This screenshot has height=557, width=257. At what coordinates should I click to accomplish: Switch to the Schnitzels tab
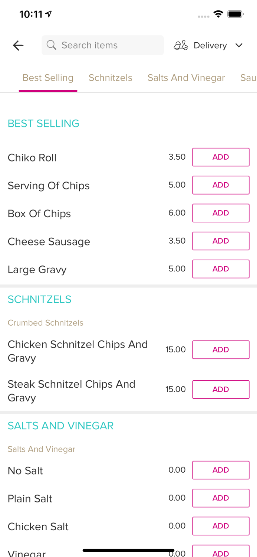pyautogui.click(x=110, y=77)
